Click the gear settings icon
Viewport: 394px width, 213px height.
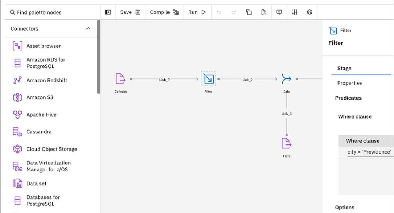tap(309, 12)
